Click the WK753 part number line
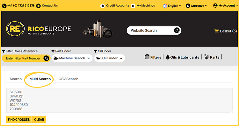 coord(15,101)
